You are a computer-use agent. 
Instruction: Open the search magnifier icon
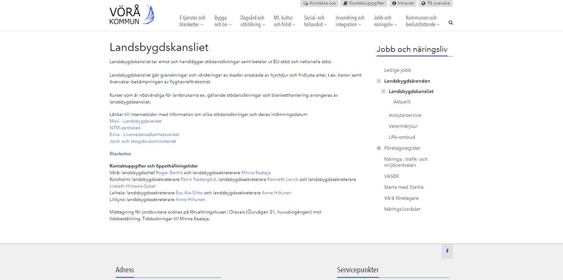coord(451,23)
